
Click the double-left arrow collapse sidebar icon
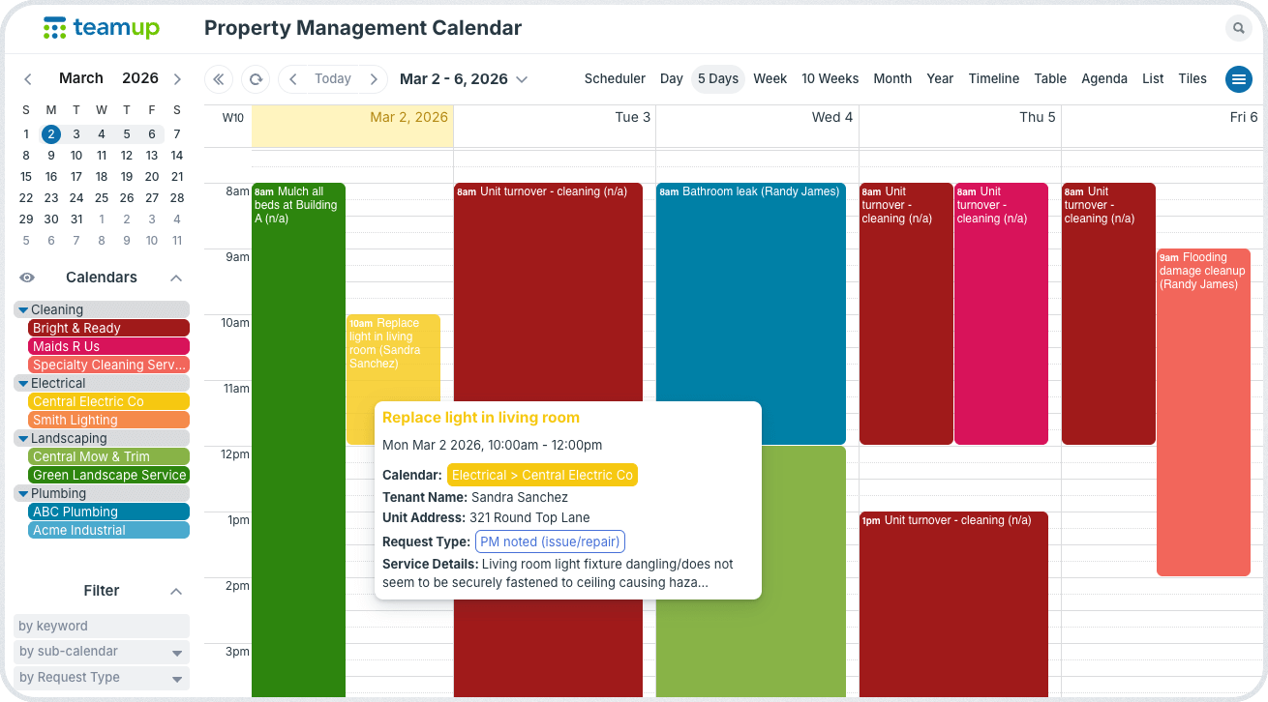(219, 79)
